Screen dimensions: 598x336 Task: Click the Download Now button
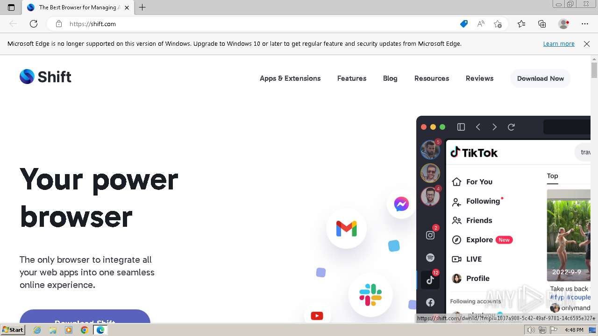click(x=541, y=78)
